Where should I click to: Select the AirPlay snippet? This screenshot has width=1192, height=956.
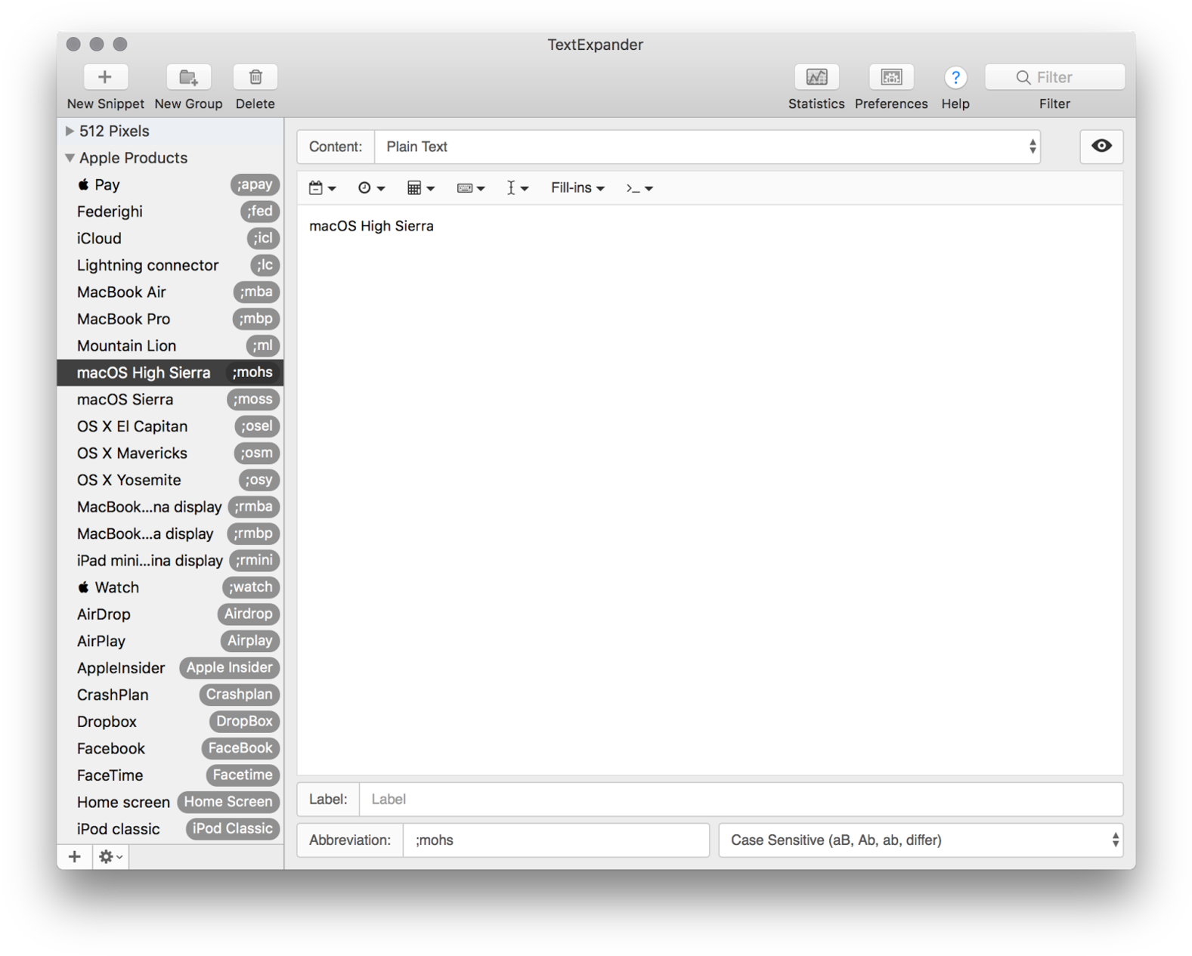point(171,641)
